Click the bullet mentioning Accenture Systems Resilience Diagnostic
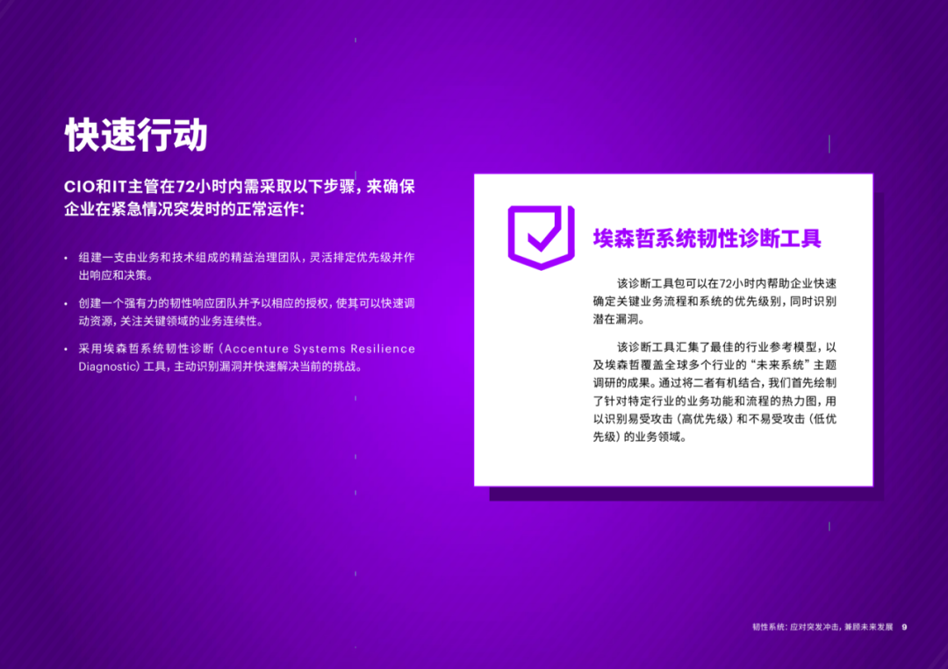This screenshot has width=948, height=669. click(247, 358)
